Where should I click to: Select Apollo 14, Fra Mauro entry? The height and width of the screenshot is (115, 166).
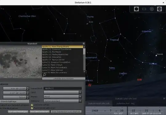click(62, 52)
